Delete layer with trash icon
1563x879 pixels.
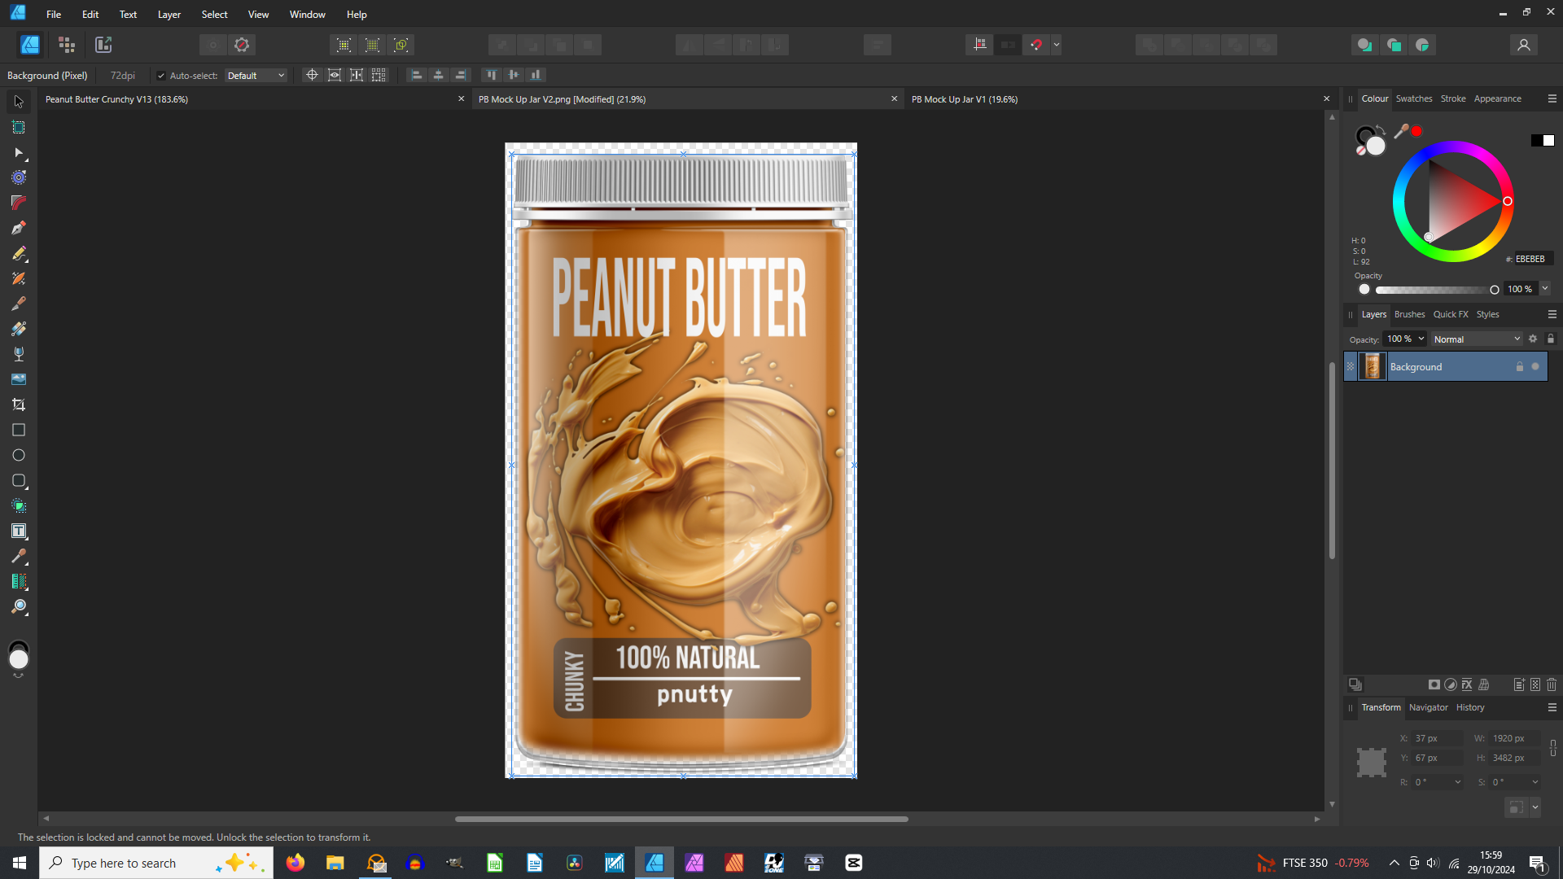point(1552,684)
